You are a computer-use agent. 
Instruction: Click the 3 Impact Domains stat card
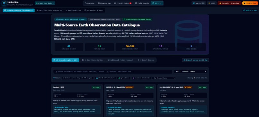pyautogui.click(x=191, y=47)
